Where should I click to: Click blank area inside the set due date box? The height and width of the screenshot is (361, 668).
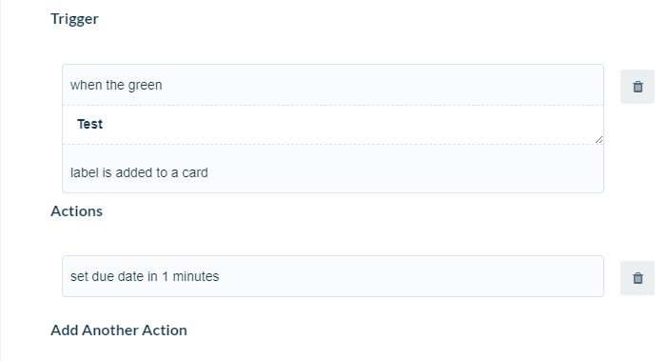pos(409,276)
